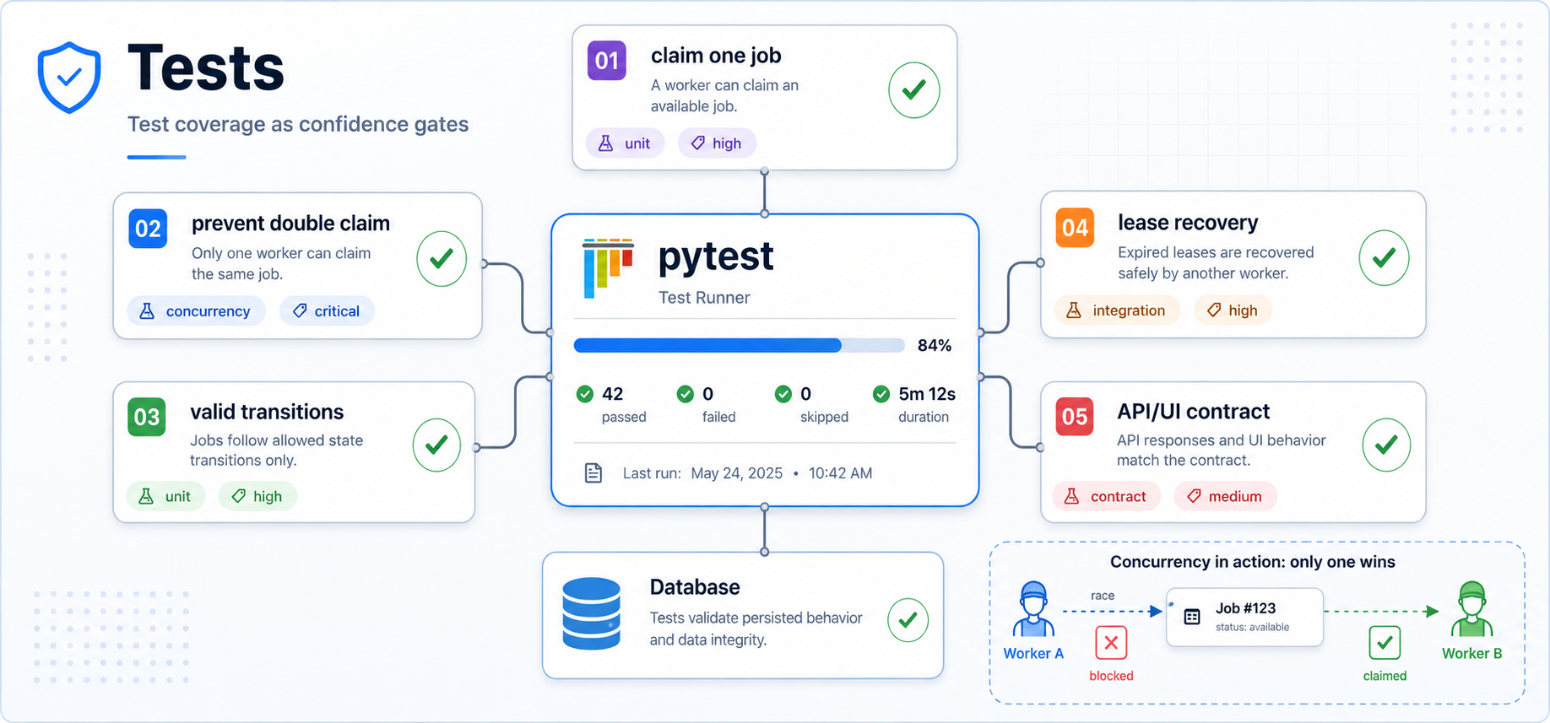Click "Expired leases are recovered" description text
Viewport: 1550px width, 723px height.
point(1216,252)
